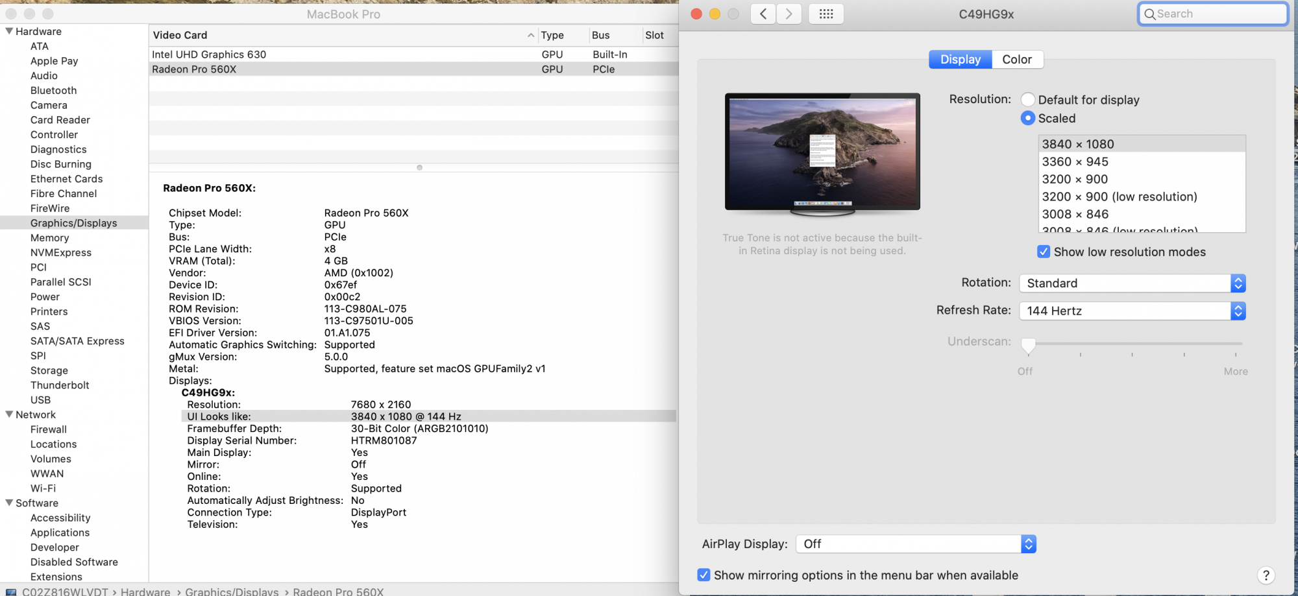Go forward in System Preferences
Image resolution: width=1298 pixels, height=596 pixels.
pos(789,14)
